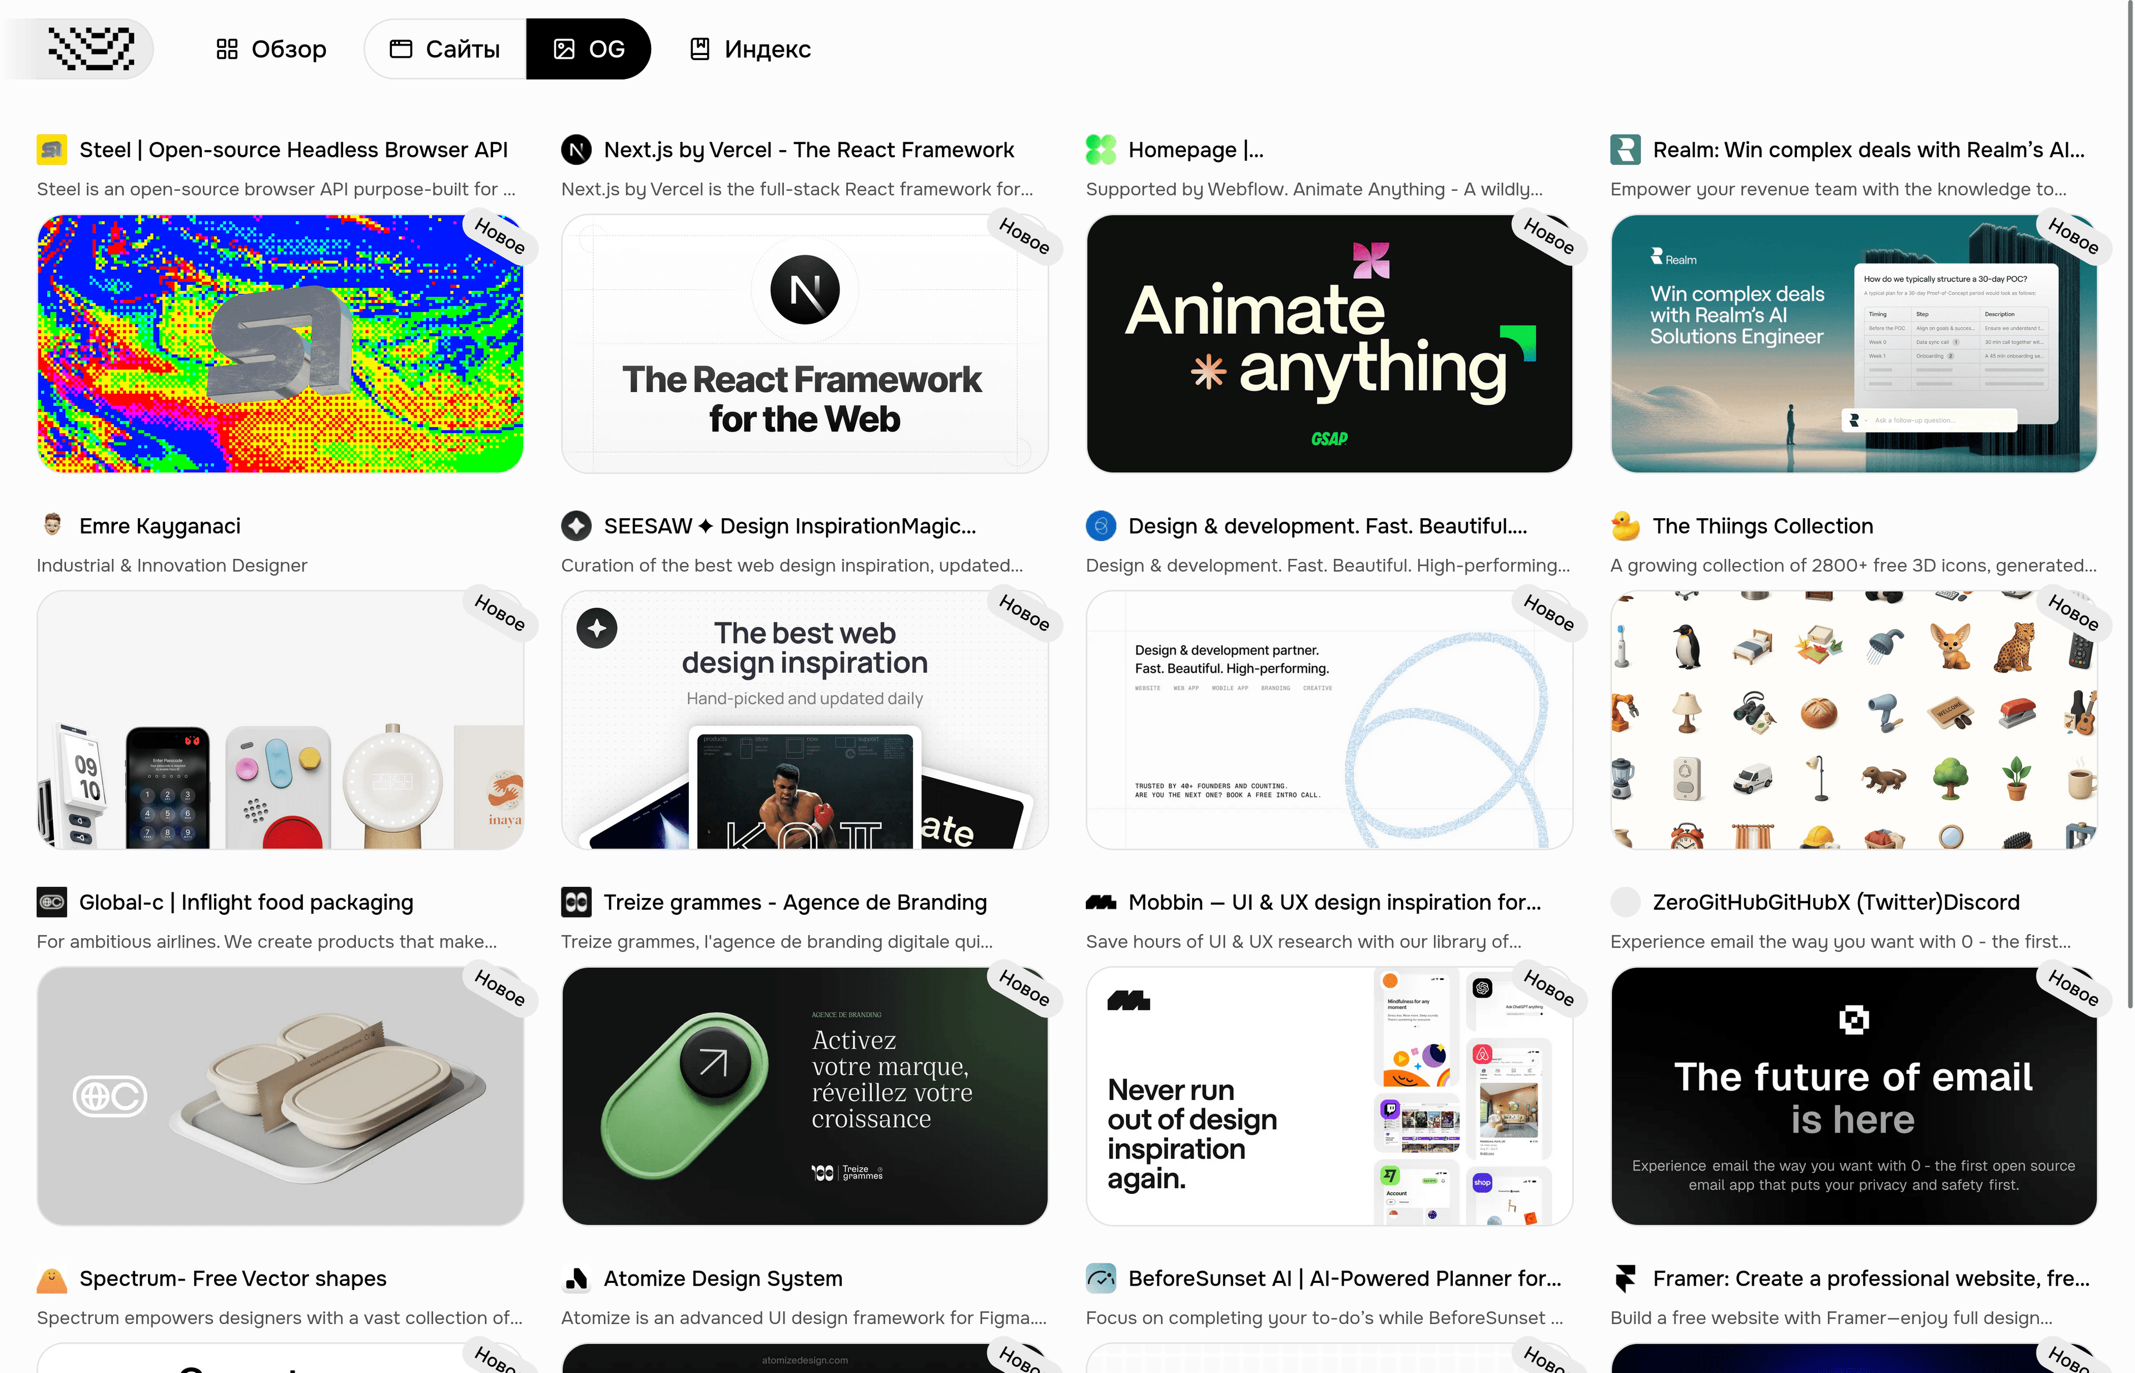The image size is (2135, 1373).
Task: Click the rubber duck Thiings icon
Action: [x=1625, y=526]
